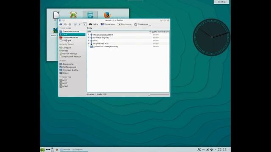Sort by Дата изменения column header
Screen dimensions: 271x152
tap(160, 32)
